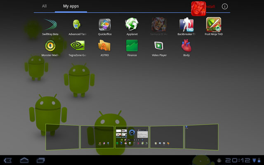This screenshot has height=165, width=264.
Task: Select the My apps tab
Action: 71,6
